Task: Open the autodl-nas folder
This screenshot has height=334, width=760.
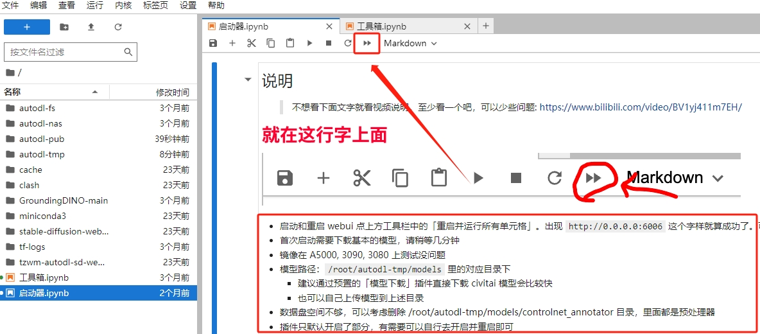Action: pyautogui.click(x=98, y=123)
